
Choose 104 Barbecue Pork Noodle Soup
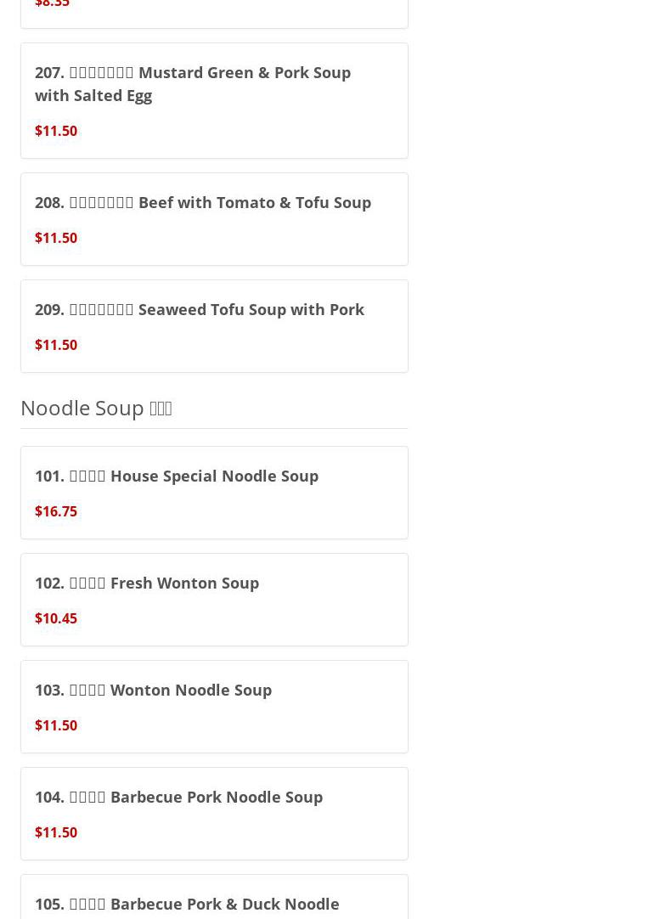(179, 797)
